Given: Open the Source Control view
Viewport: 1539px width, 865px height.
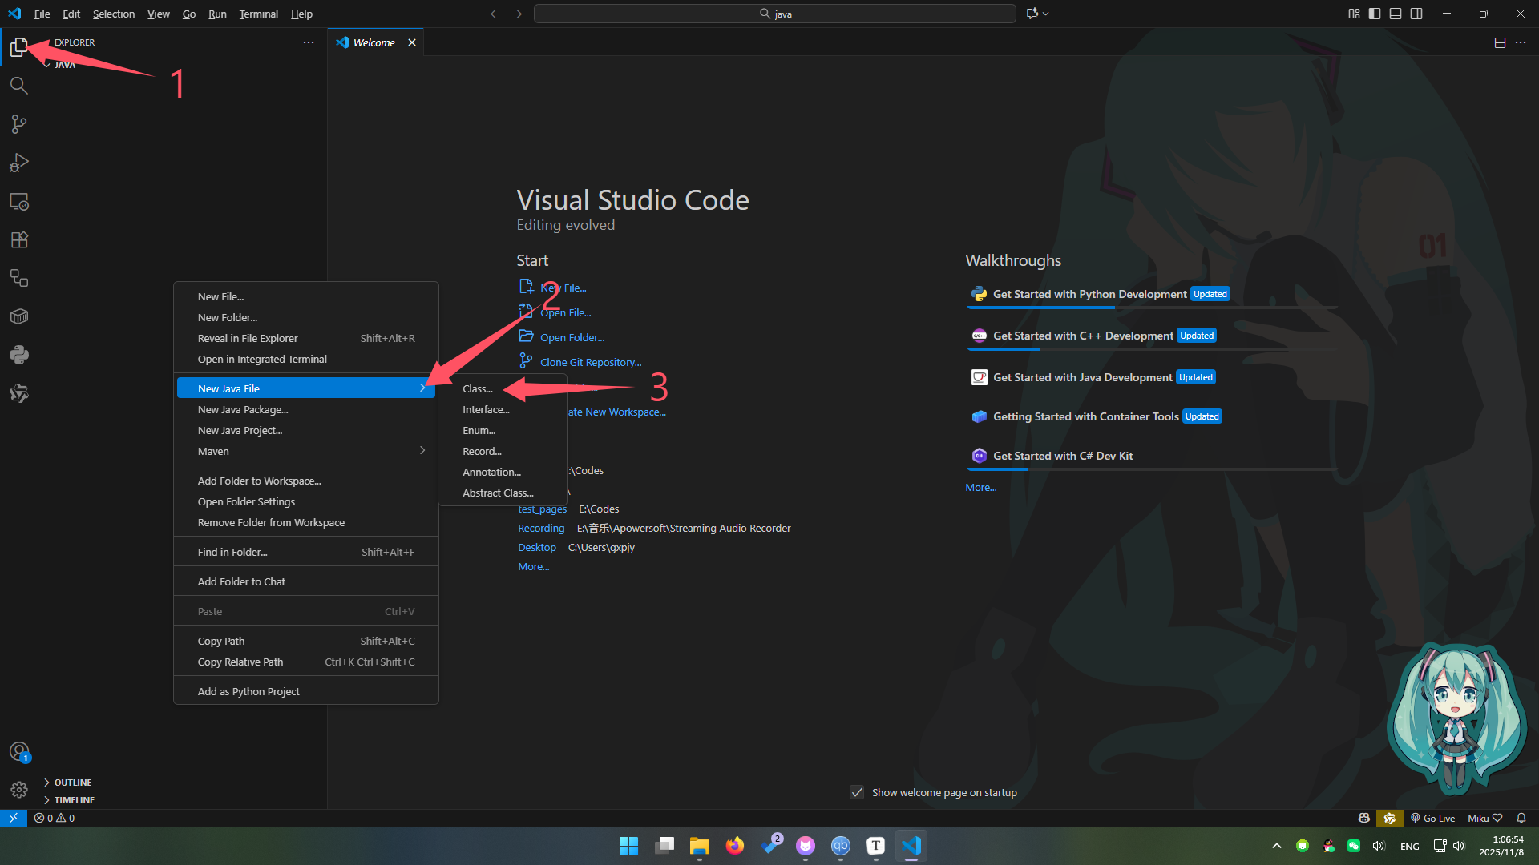Looking at the screenshot, I should point(19,124).
